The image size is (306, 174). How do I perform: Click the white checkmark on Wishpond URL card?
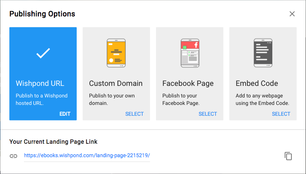(43, 53)
